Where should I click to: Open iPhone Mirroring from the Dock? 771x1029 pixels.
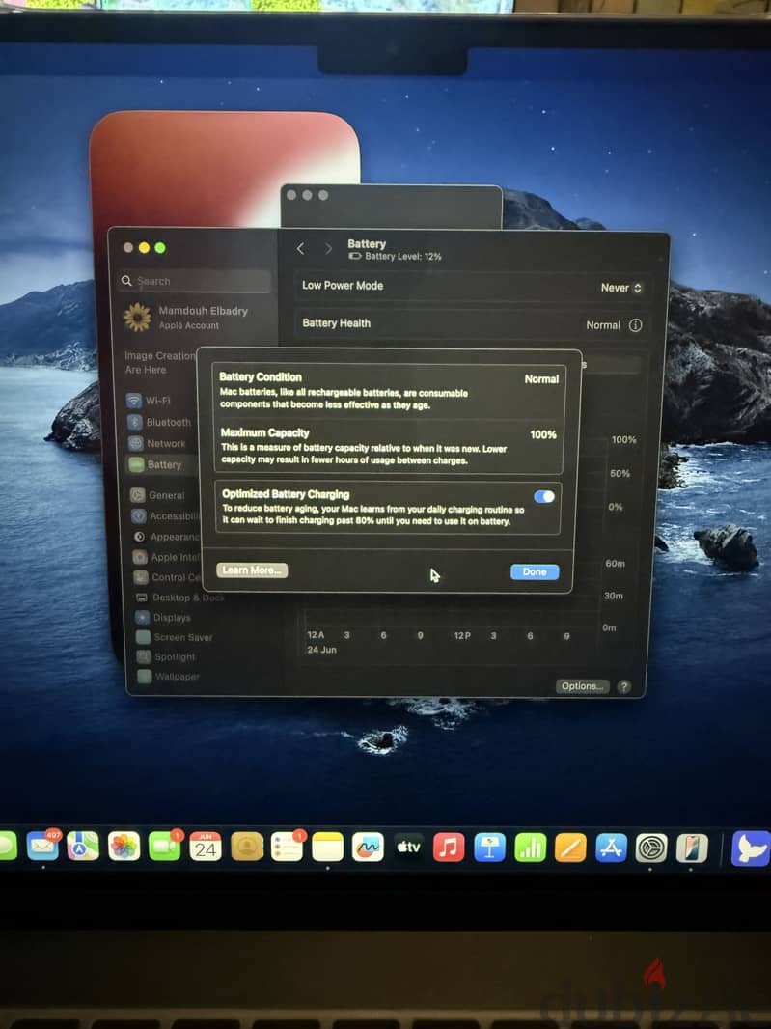(692, 848)
